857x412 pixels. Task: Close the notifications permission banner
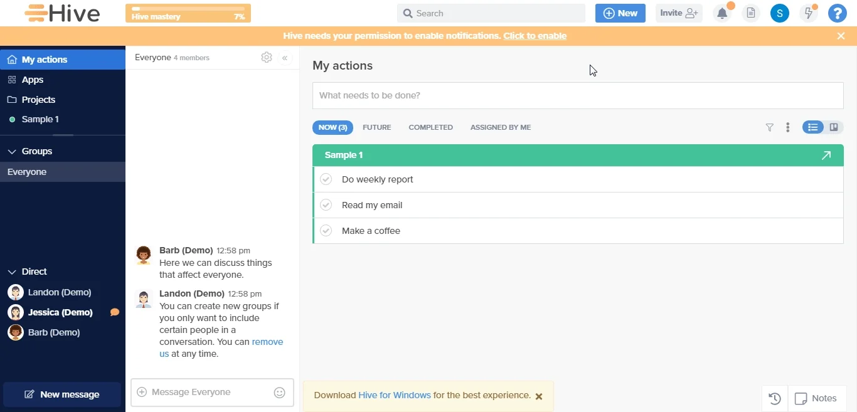tap(841, 36)
